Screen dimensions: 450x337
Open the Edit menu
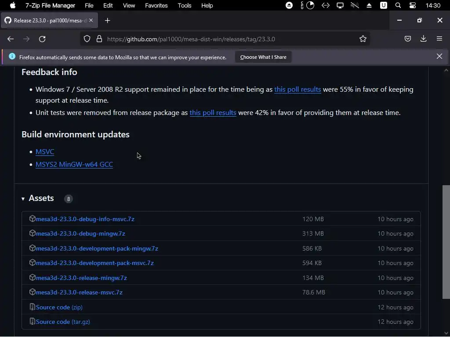point(108,5)
